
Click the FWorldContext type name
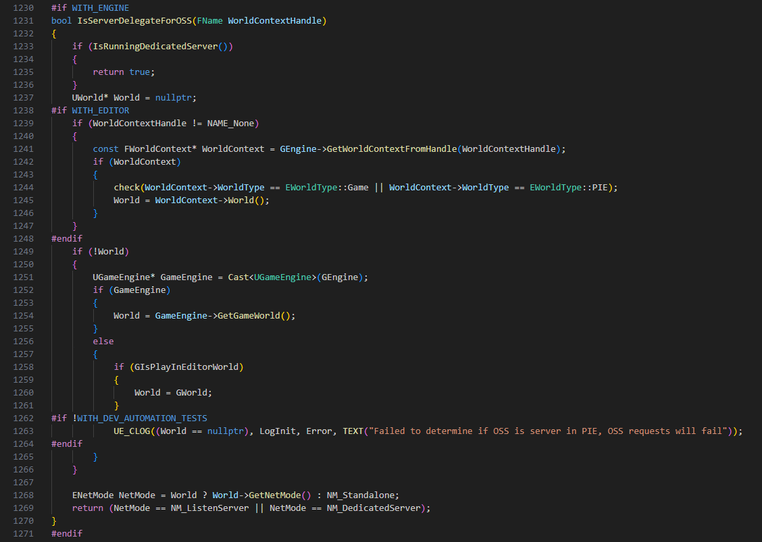point(158,149)
